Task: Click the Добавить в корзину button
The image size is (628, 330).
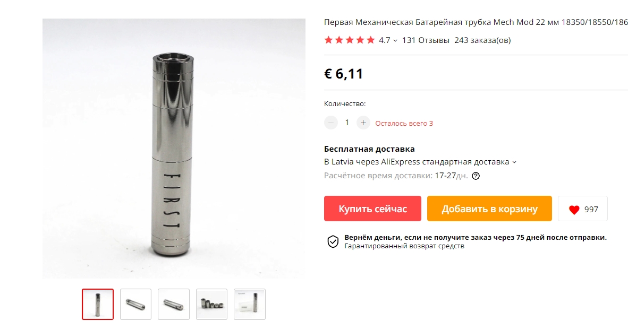Action: point(489,209)
